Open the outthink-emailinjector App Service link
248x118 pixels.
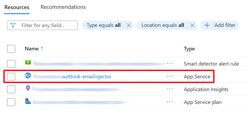(x=86, y=76)
